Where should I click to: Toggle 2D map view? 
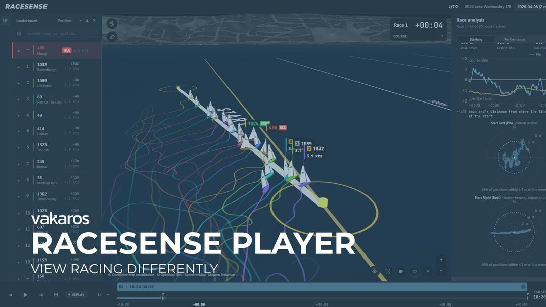pyautogui.click(x=415, y=271)
